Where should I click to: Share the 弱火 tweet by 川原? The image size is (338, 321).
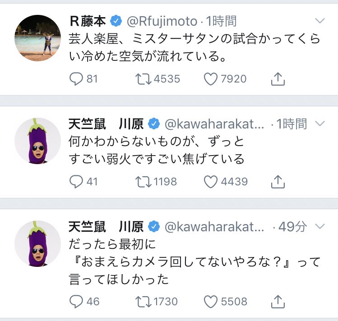(x=278, y=182)
